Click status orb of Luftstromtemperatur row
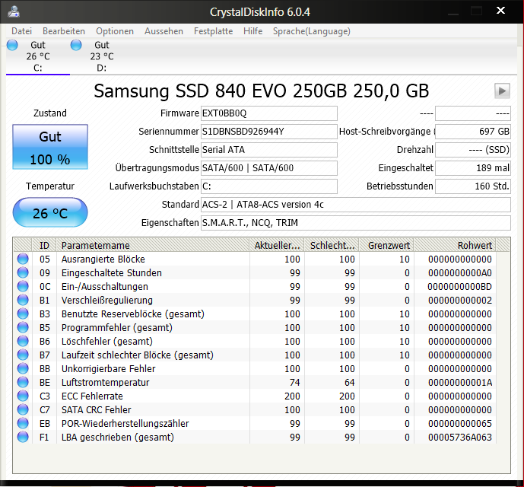The height and width of the screenshot is (487, 524). click(23, 382)
